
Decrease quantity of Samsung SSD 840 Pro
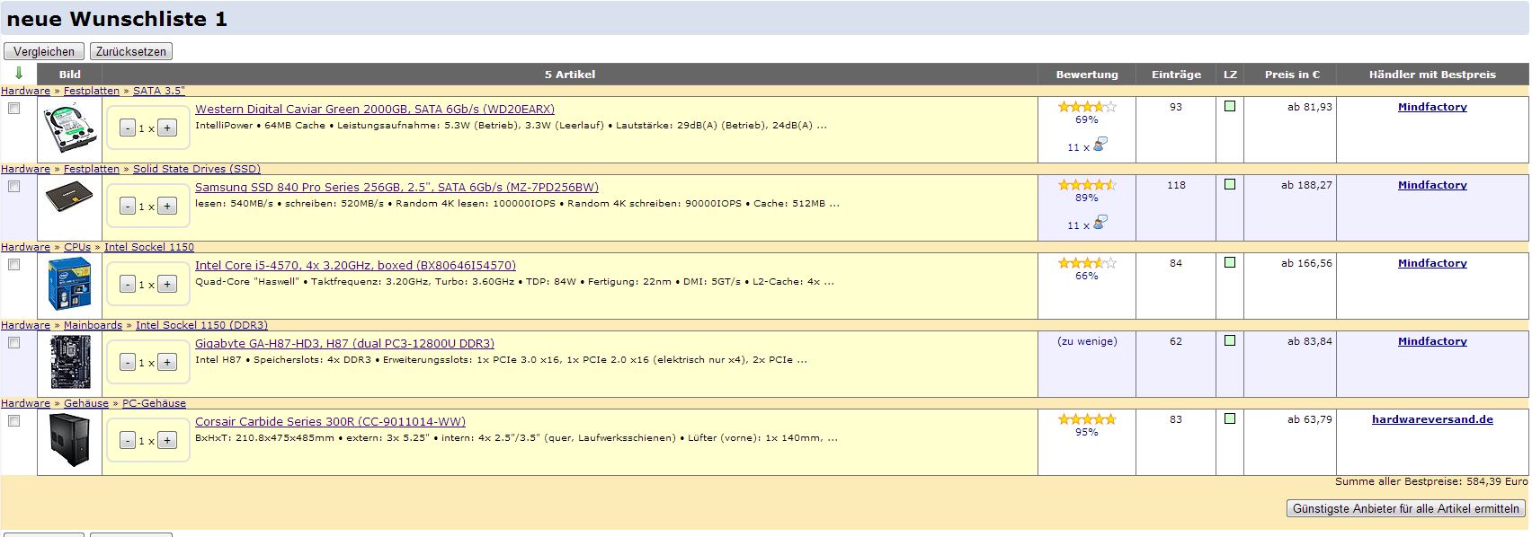pyautogui.click(x=128, y=207)
